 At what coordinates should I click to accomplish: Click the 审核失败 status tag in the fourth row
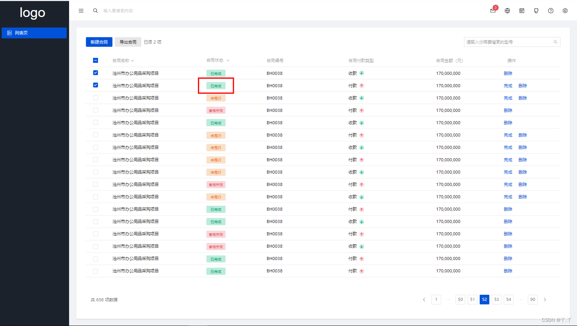coord(216,111)
